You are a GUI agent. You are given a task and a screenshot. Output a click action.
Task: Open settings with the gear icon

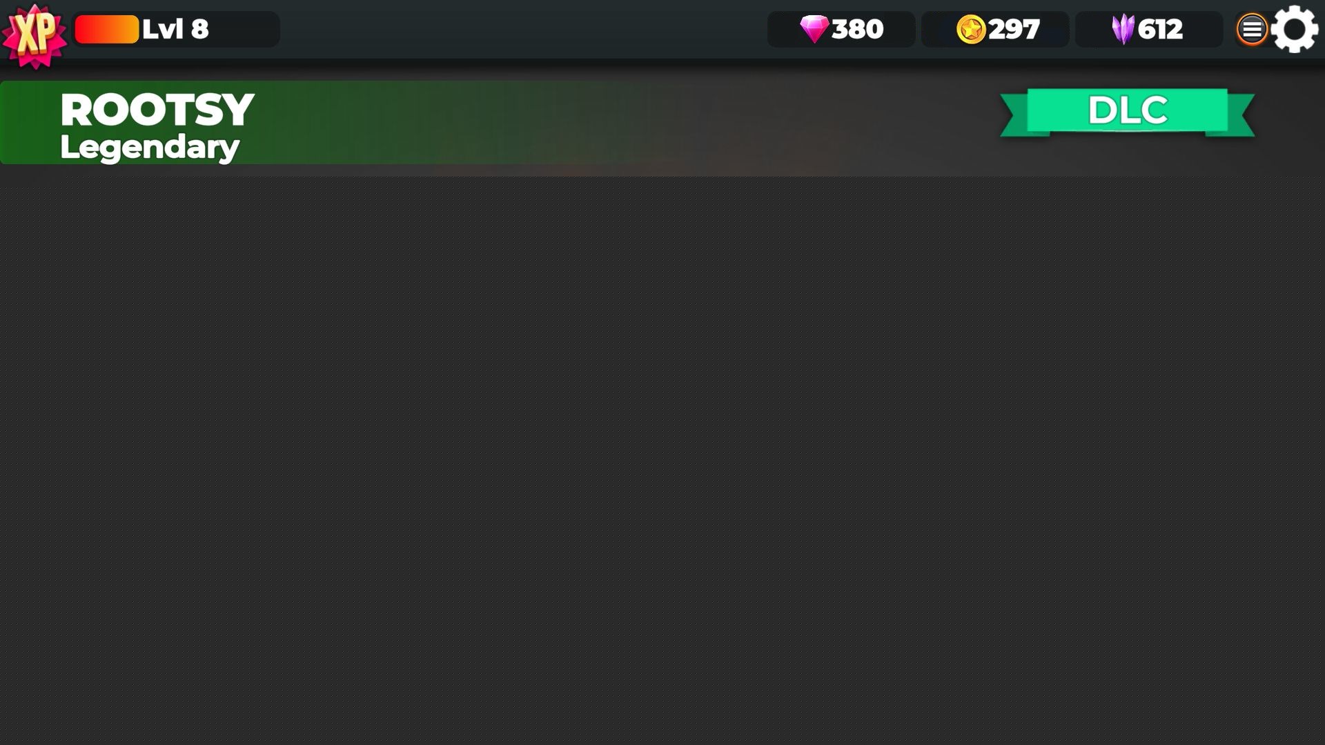pos(1295,29)
